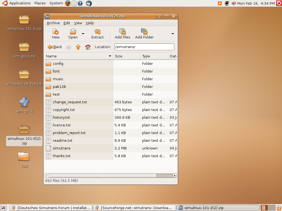The image size is (282, 211).
Task: Expand the toolbar overflow arrow
Action: coord(173,34)
